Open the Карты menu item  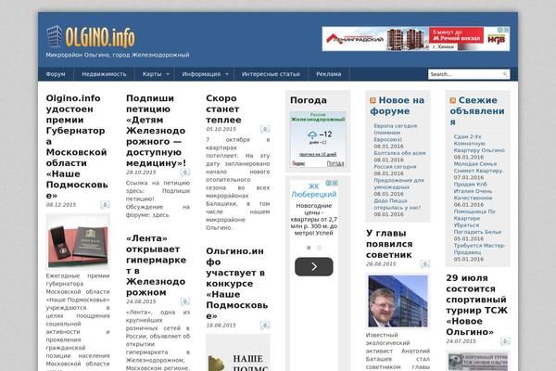coord(152,74)
